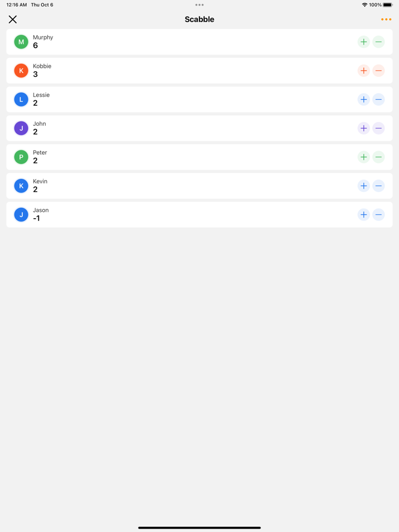This screenshot has width=399, height=532.
Task: Subtract a point from Kevin
Action: 378,186
